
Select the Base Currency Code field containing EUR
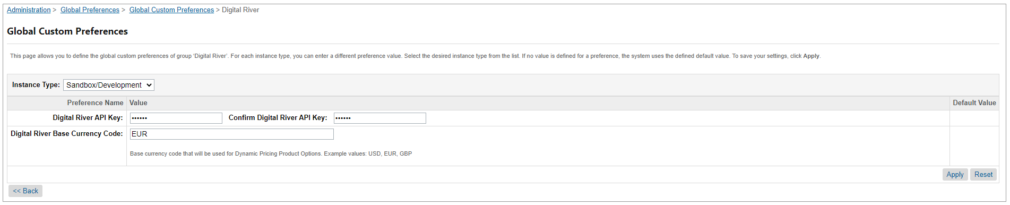pyautogui.click(x=232, y=134)
